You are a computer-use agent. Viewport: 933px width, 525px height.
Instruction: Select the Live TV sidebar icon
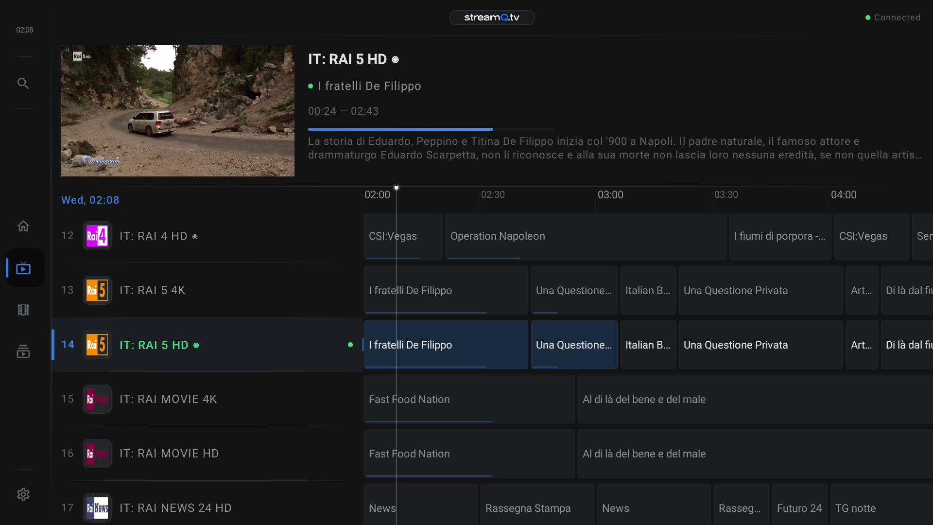23,268
